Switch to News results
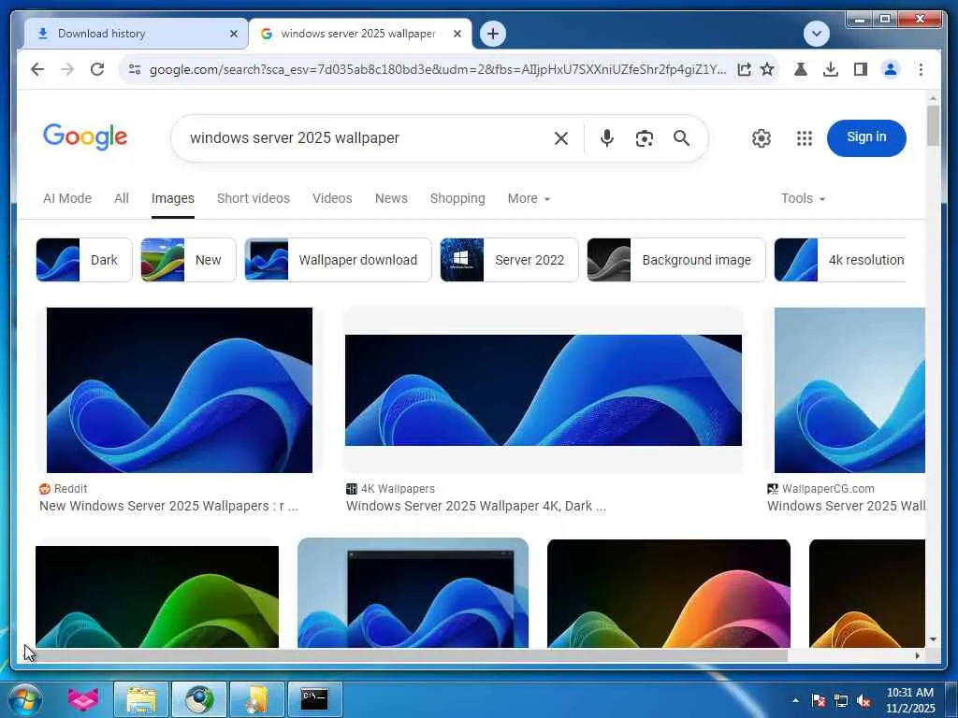The height and width of the screenshot is (718, 958). point(391,198)
